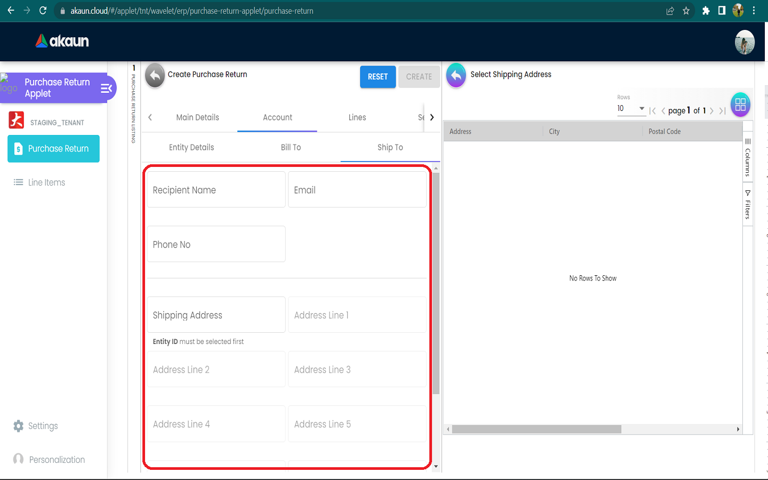Open Settings via the gear icon
768x480 pixels.
19,426
